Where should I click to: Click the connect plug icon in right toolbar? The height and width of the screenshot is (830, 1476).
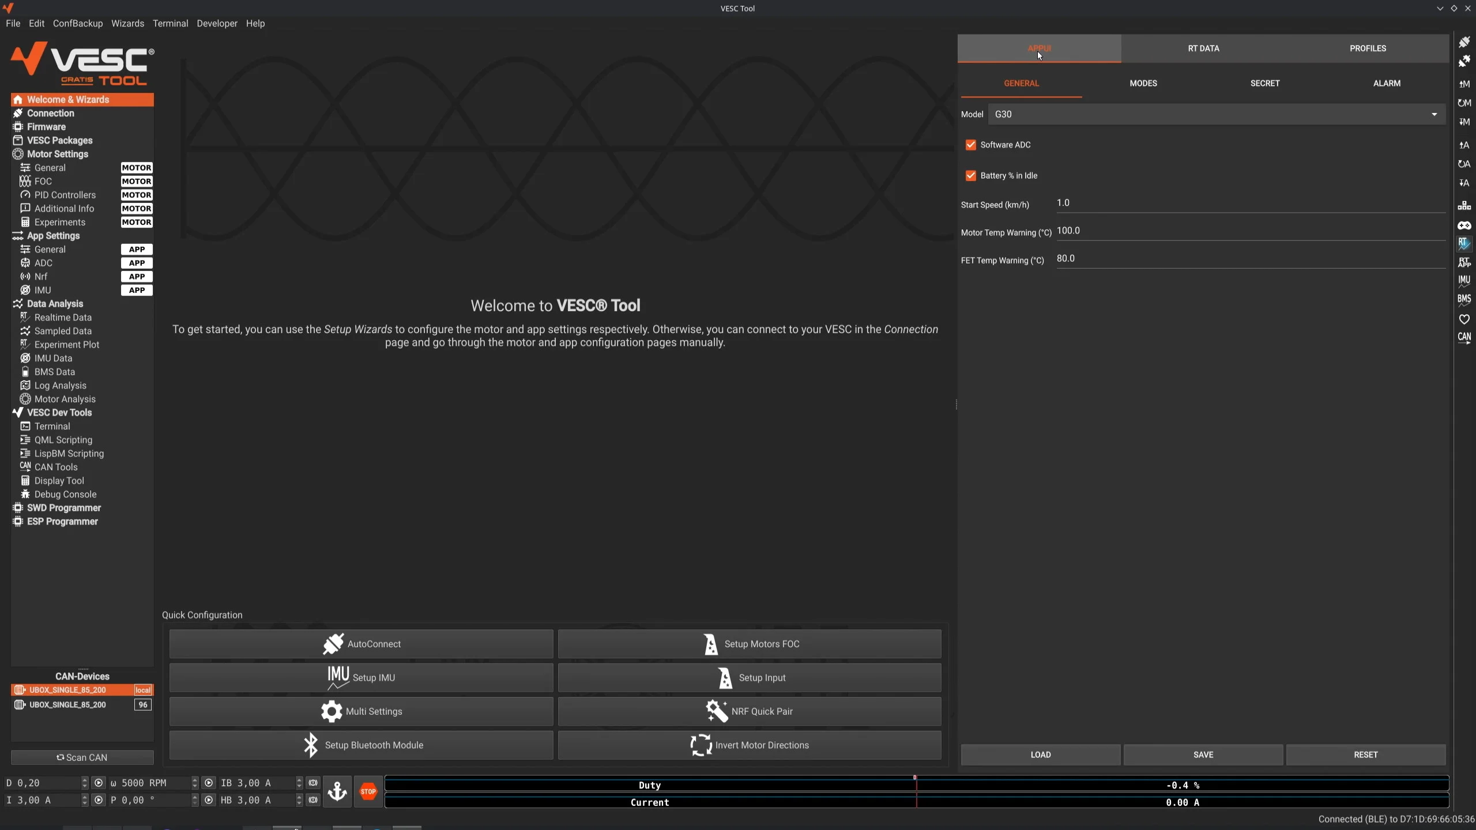pyautogui.click(x=1464, y=42)
